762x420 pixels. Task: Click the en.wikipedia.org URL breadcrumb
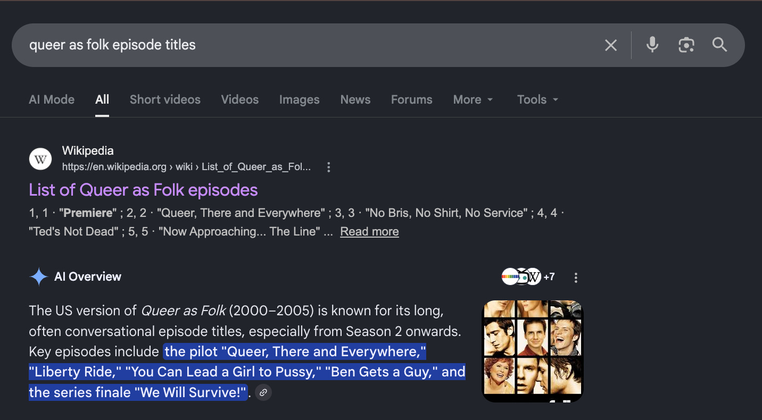186,167
